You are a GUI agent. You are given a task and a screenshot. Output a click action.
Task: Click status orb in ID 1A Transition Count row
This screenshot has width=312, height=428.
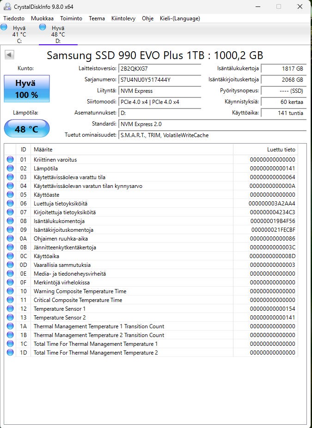10,326
